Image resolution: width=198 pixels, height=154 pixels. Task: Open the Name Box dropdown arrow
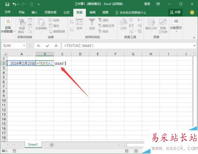click(x=24, y=45)
